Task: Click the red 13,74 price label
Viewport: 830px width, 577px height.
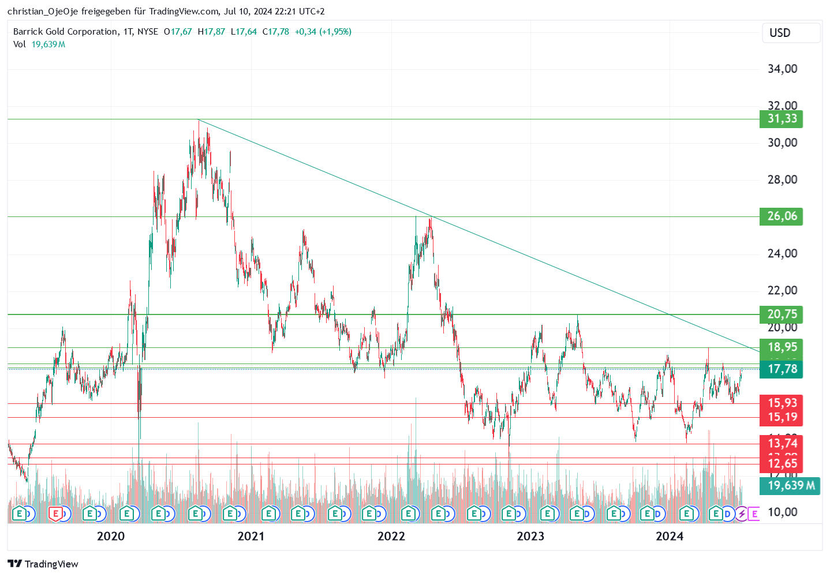Action: (x=782, y=443)
